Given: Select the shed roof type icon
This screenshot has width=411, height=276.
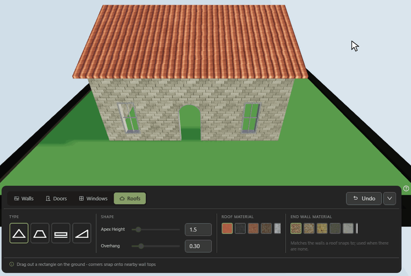Looking at the screenshot, I should coord(82,233).
